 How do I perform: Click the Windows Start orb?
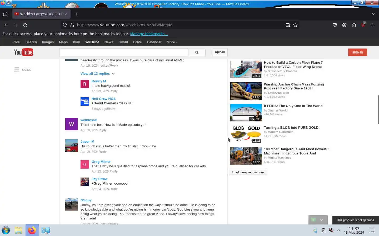(x=6, y=230)
